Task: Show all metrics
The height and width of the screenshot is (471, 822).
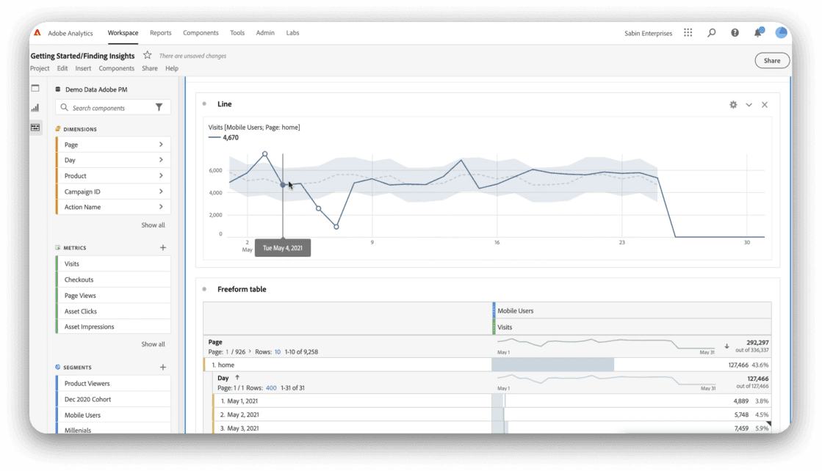Action: [153, 344]
